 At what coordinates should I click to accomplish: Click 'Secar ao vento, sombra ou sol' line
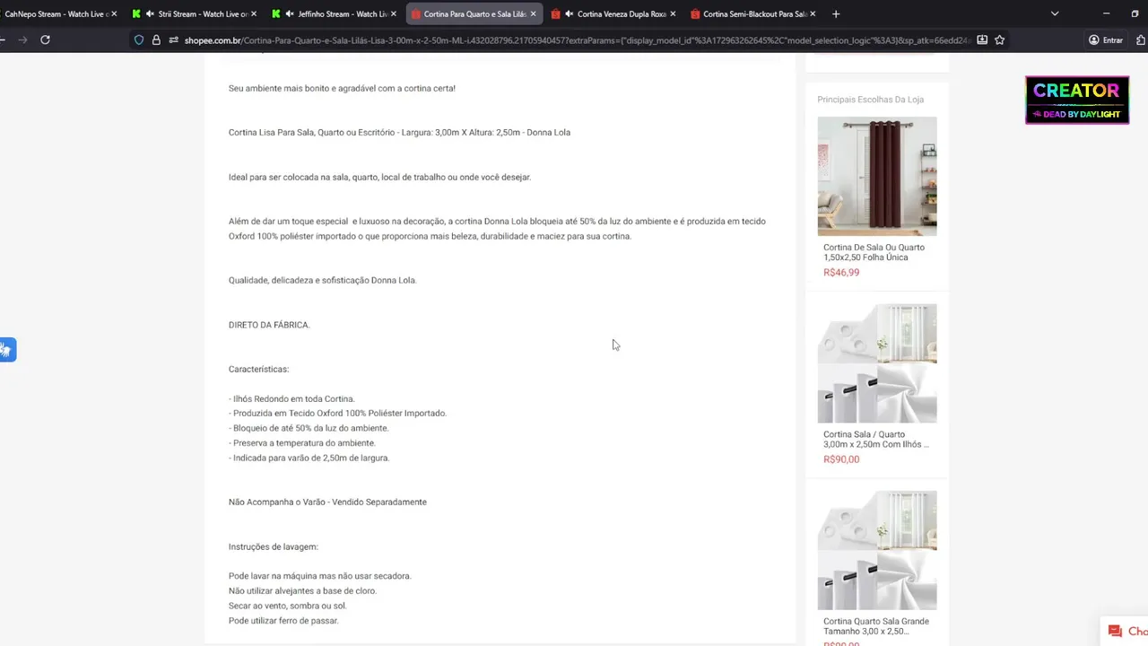coord(287,606)
